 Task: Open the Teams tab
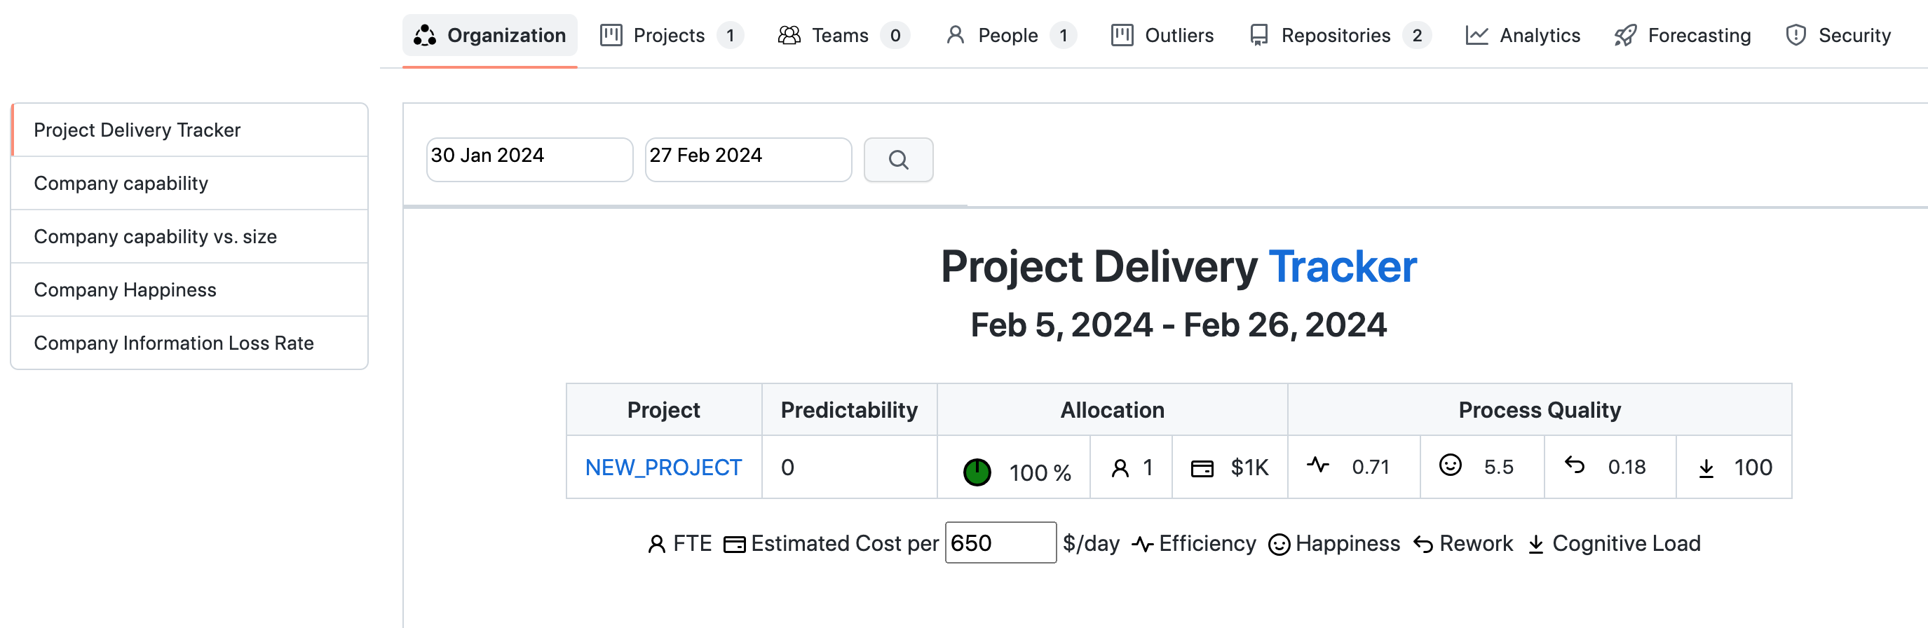coord(843,35)
